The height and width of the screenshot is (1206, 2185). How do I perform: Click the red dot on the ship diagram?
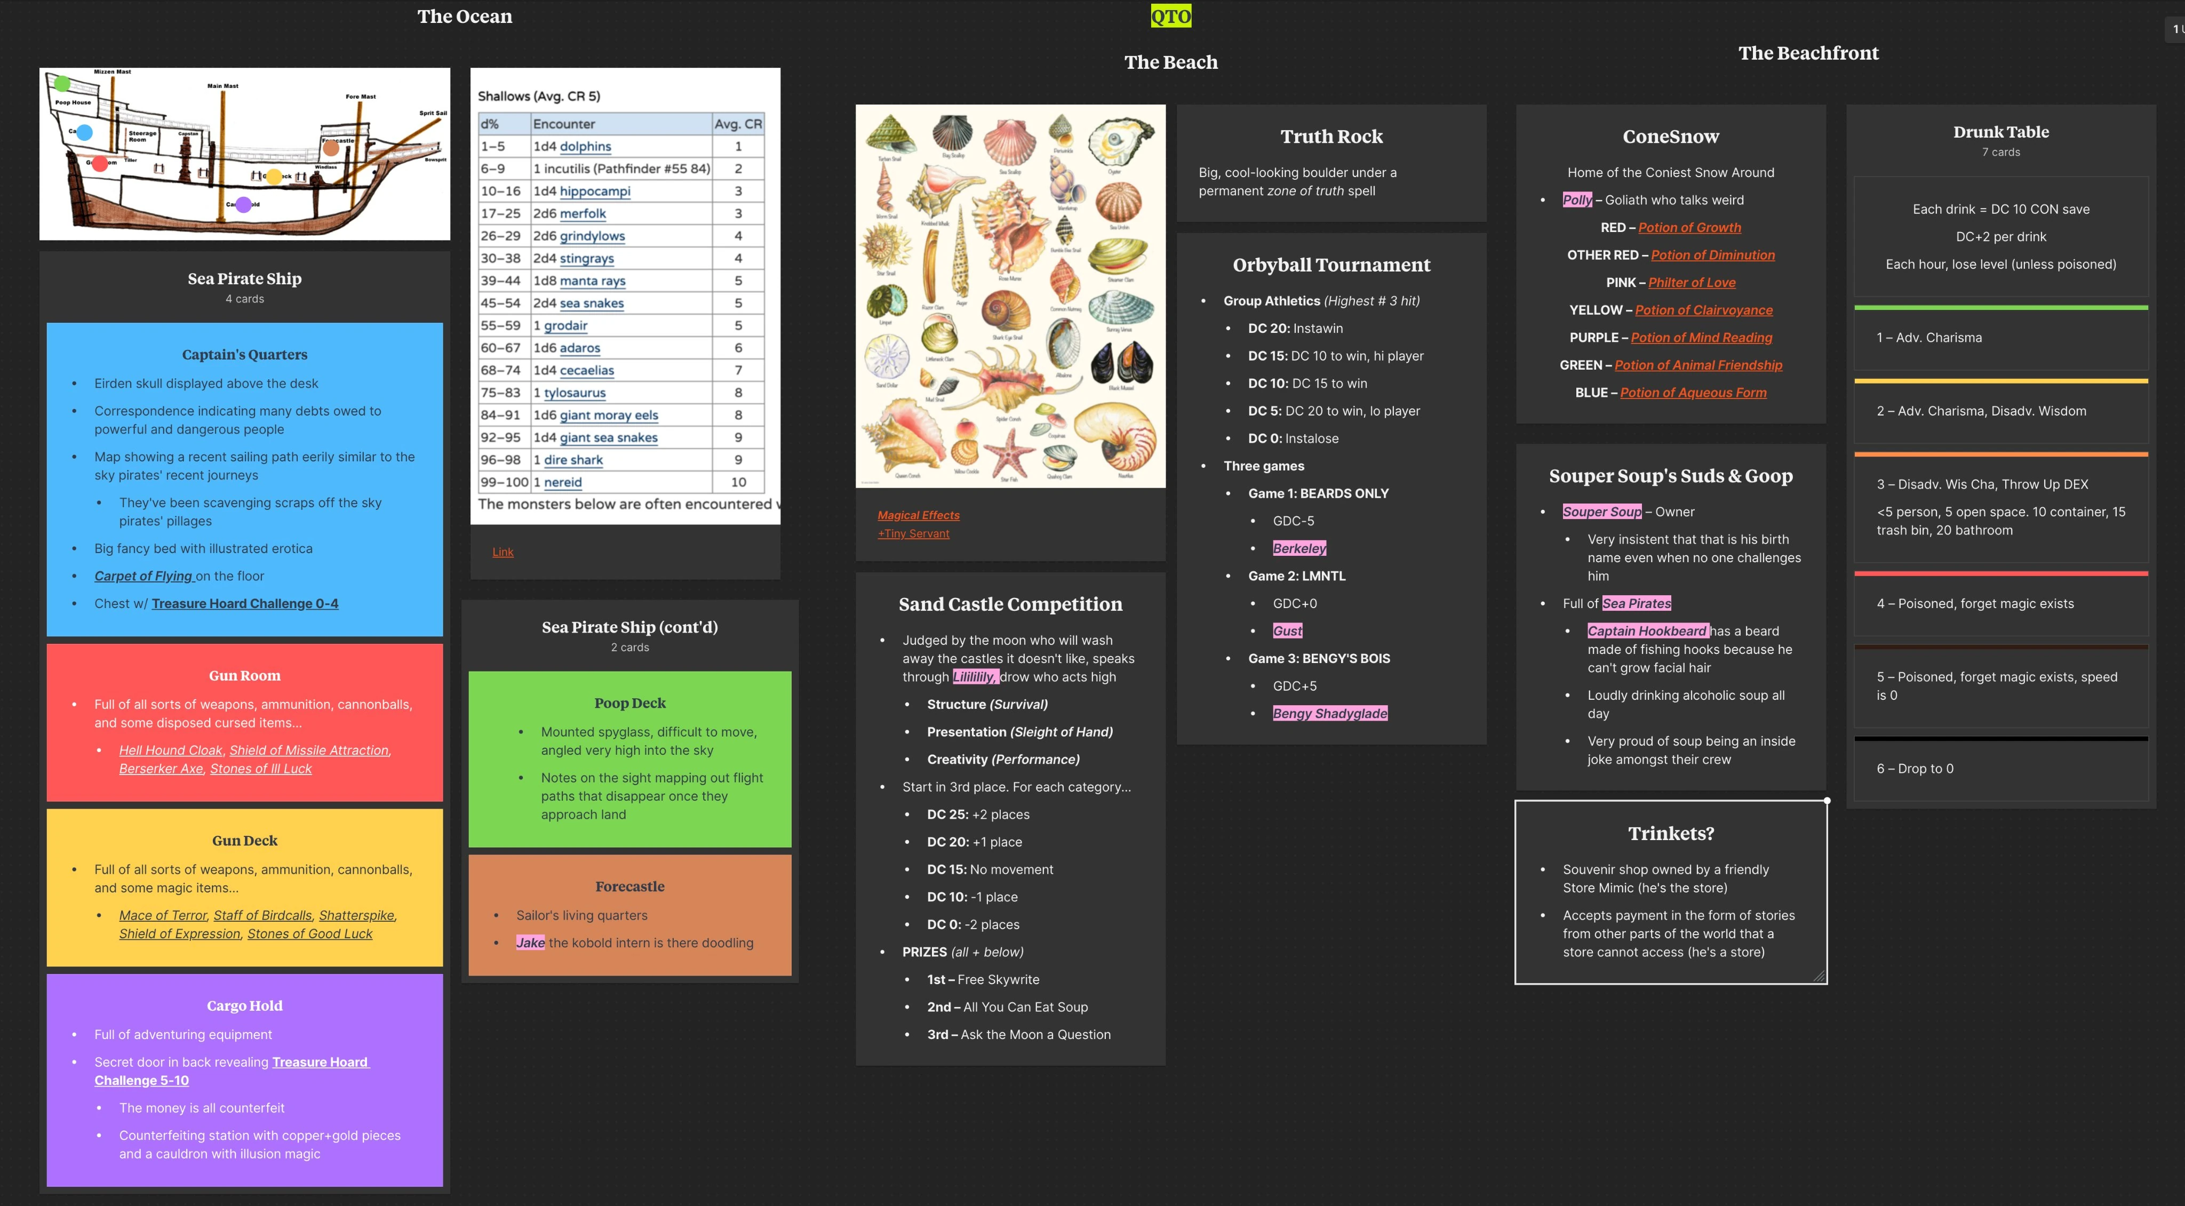point(100,163)
